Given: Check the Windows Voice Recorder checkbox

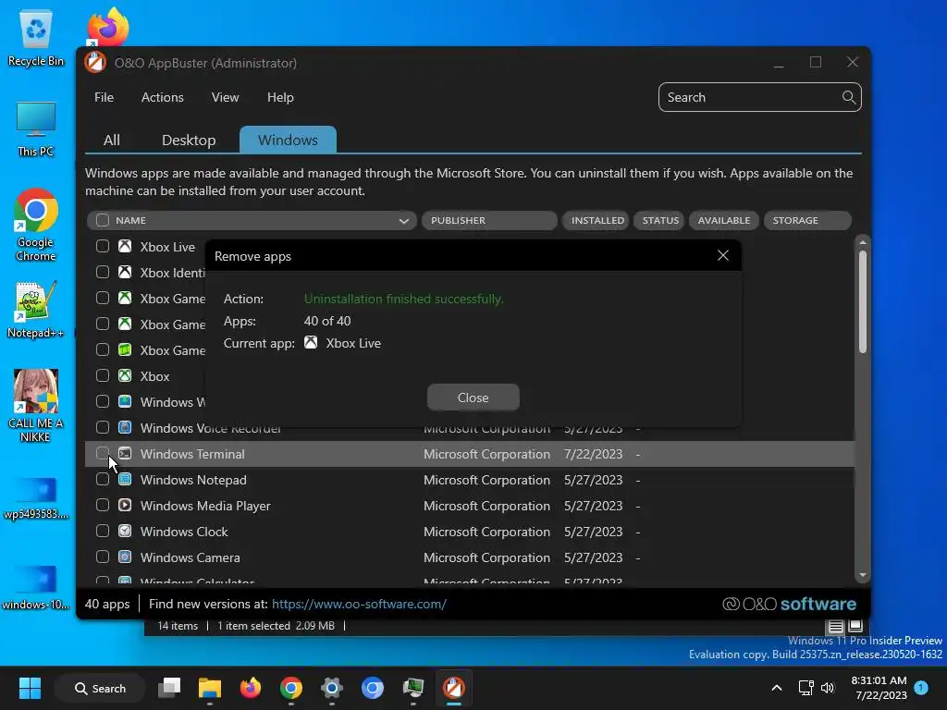Looking at the screenshot, I should (103, 427).
